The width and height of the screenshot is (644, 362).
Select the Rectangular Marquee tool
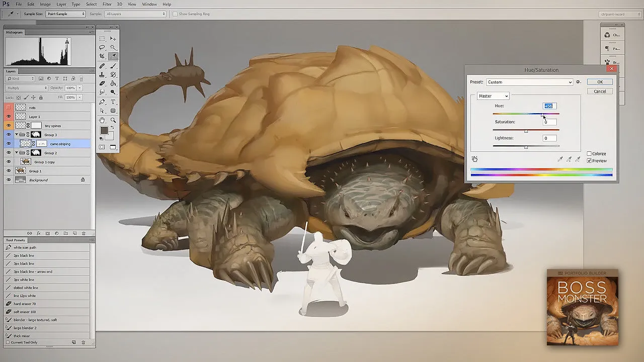click(x=102, y=39)
